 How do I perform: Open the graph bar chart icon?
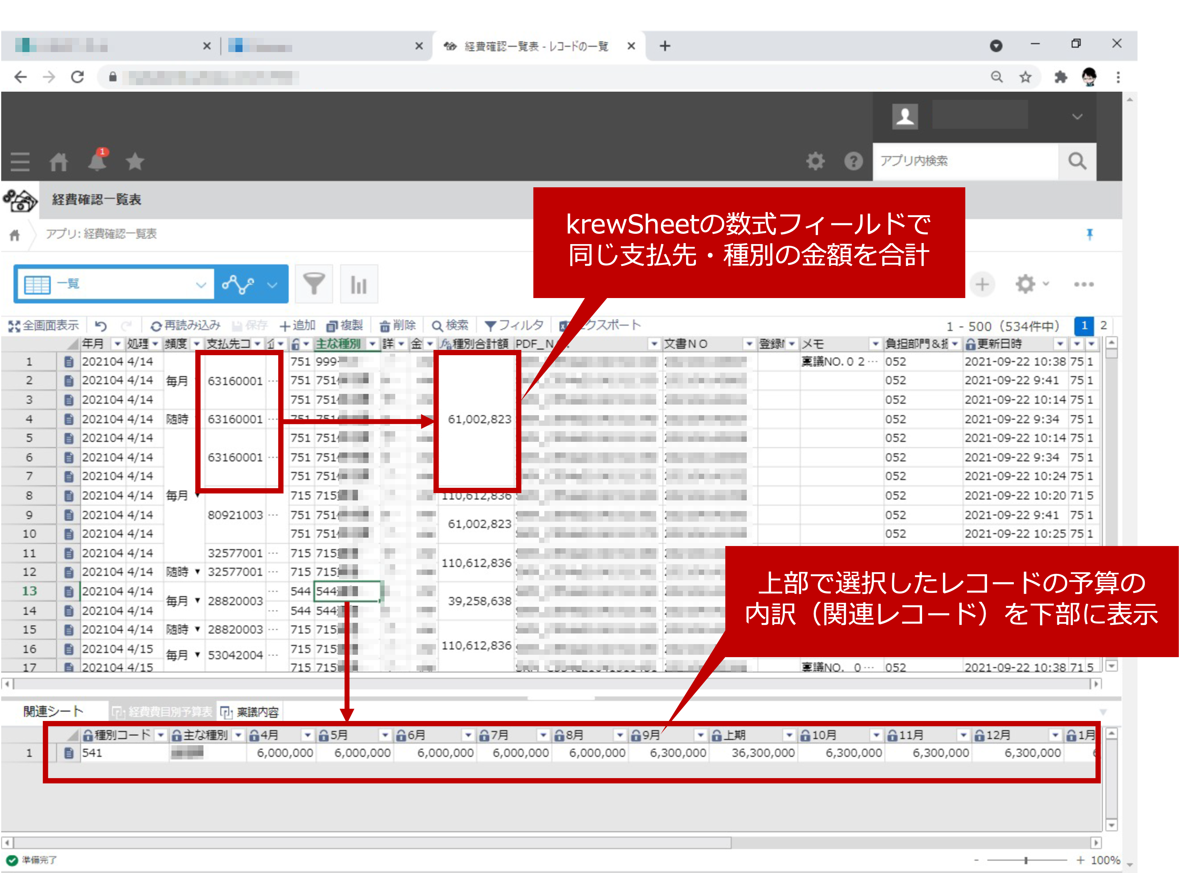(x=359, y=284)
